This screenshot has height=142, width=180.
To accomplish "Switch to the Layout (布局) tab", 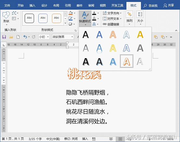I will tap(56, 6).
